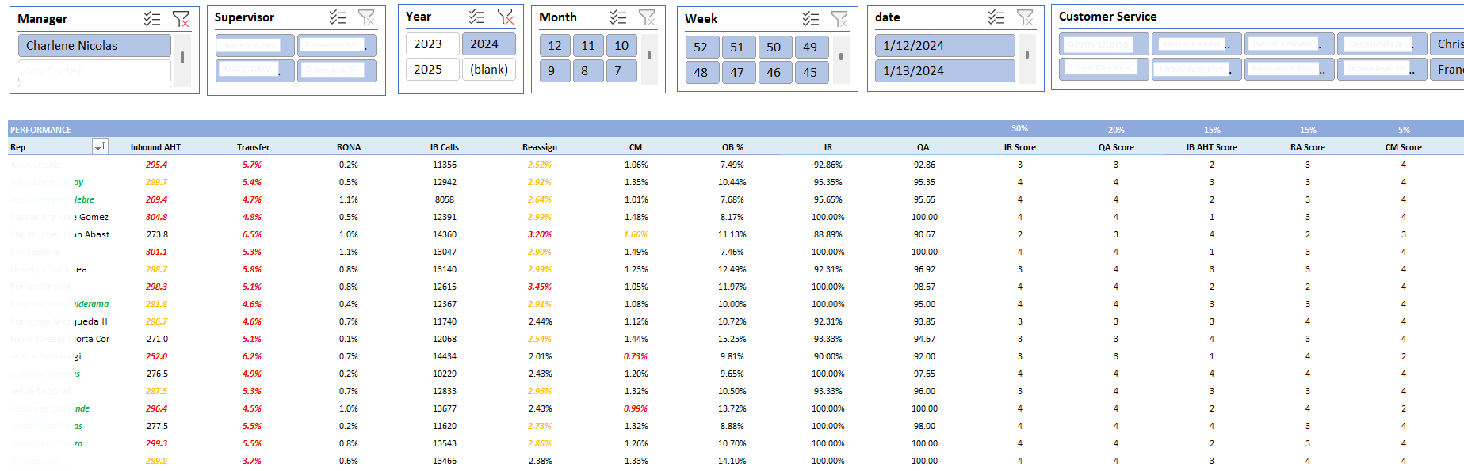Select the OB % cell 15.25%

click(732, 339)
